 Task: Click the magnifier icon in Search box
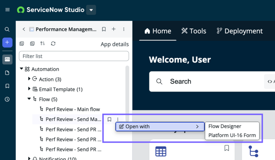tap(159, 82)
